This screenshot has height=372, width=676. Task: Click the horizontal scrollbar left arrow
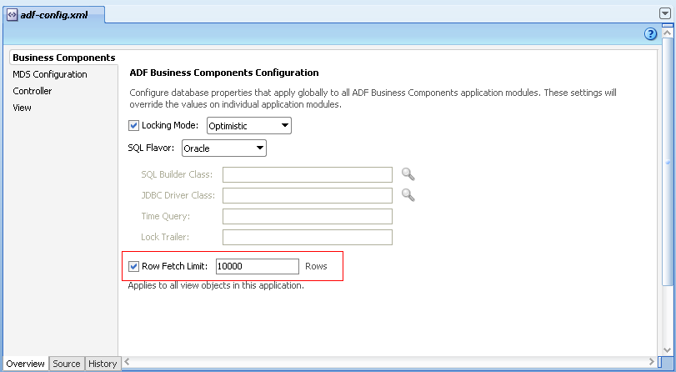[128, 362]
